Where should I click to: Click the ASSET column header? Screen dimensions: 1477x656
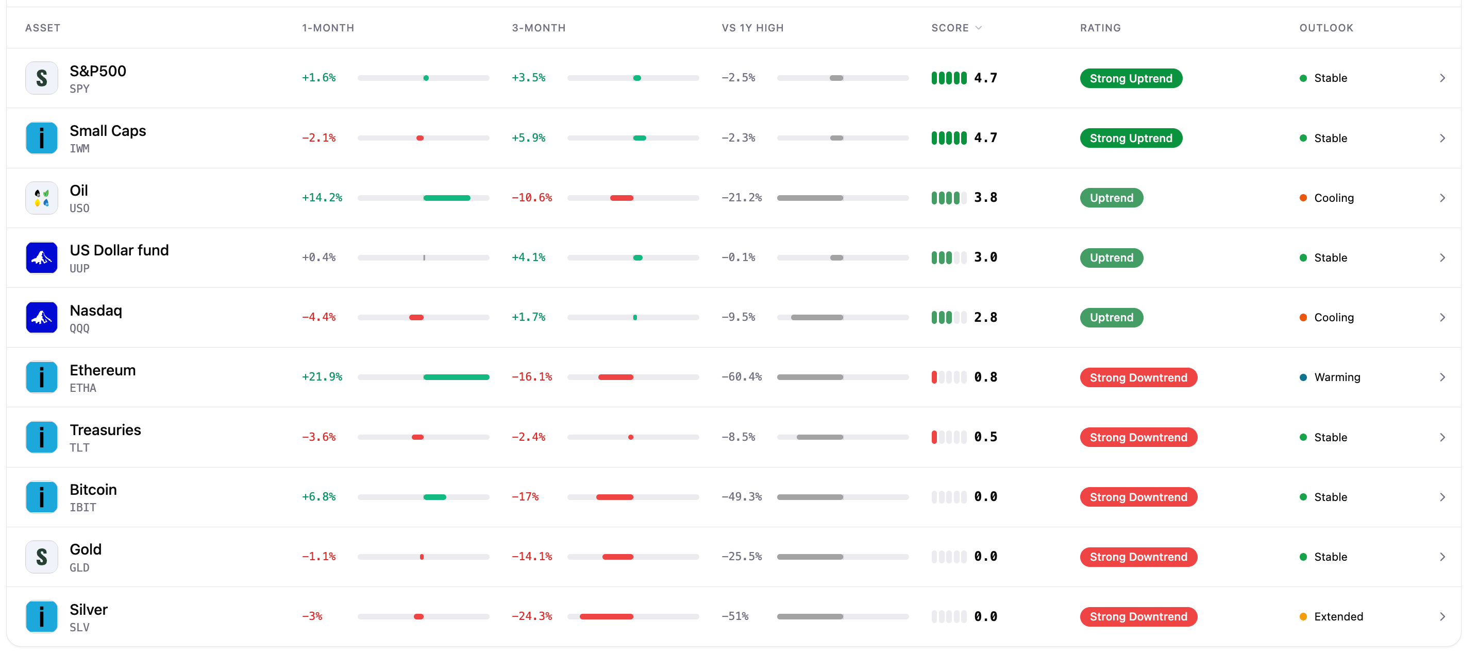pos(42,27)
